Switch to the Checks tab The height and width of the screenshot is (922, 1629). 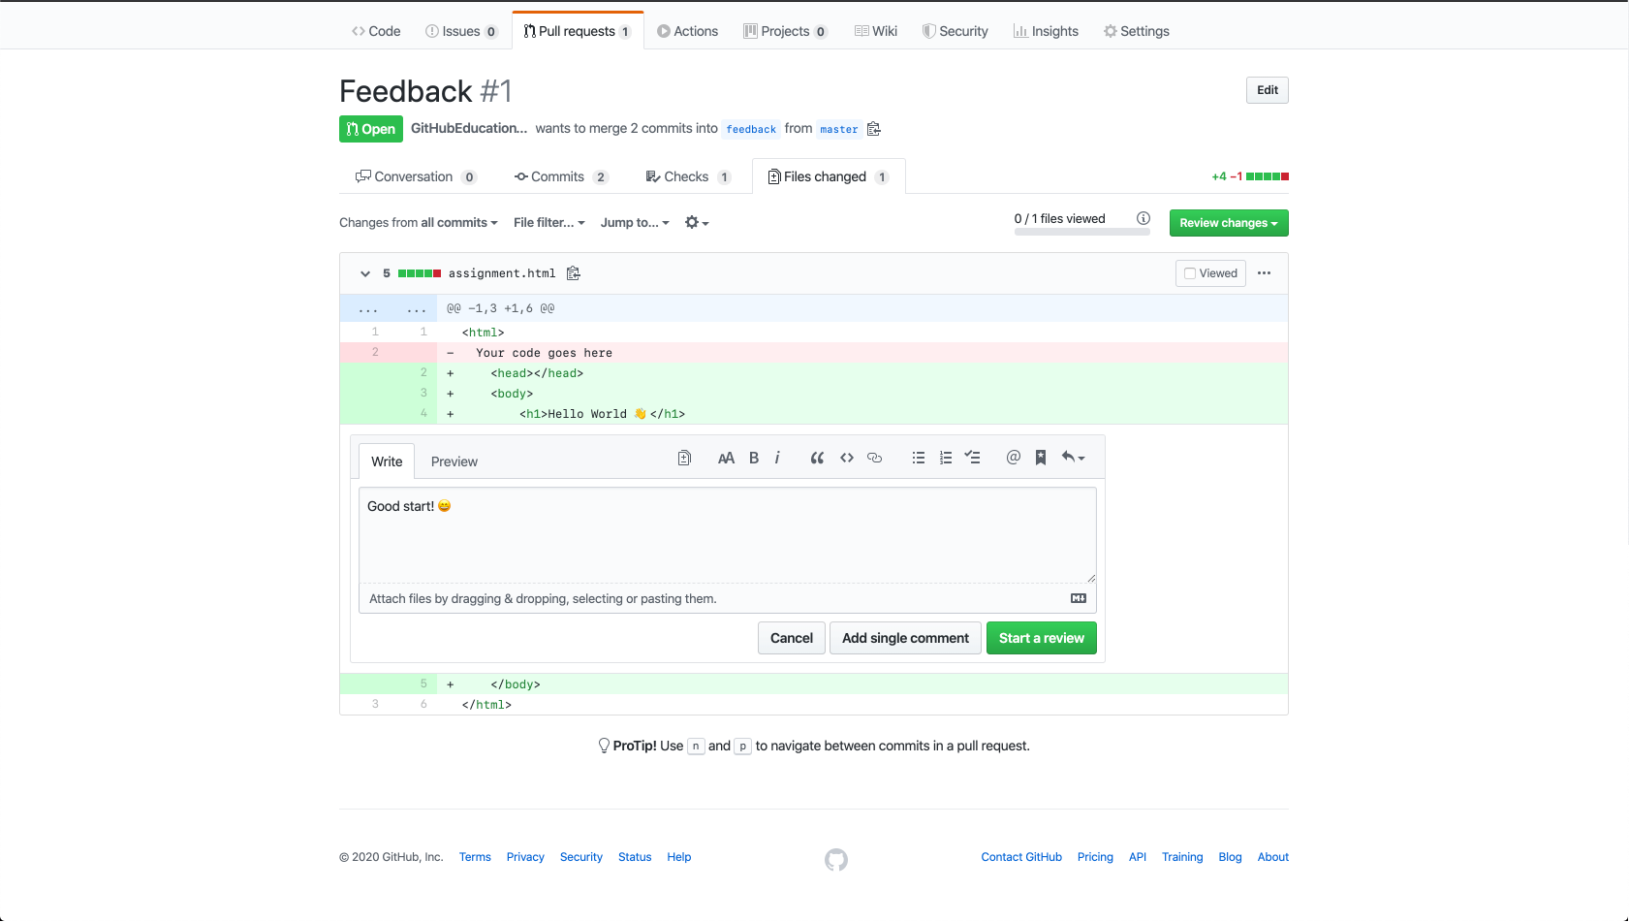[x=687, y=176]
